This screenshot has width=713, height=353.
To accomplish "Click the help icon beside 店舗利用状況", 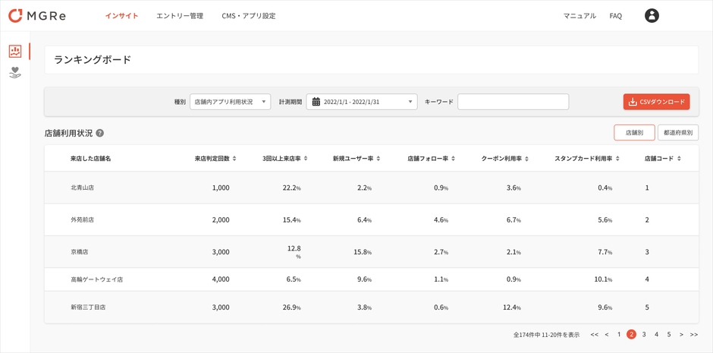I will coord(99,134).
